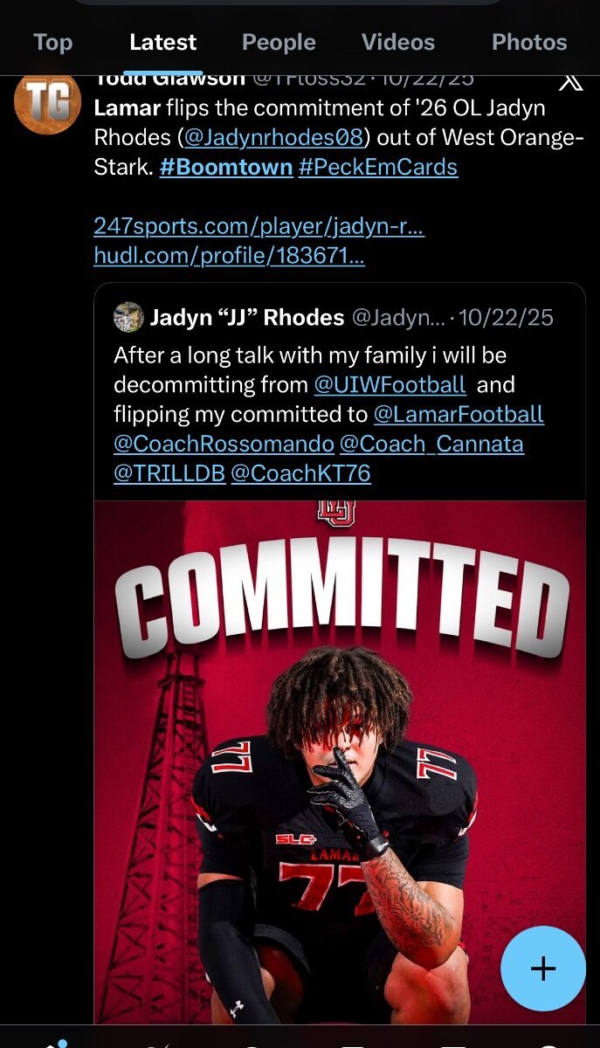Screen dimensions: 600x1048
Task: Visit the hudl.com profile link
Action: click(x=229, y=255)
